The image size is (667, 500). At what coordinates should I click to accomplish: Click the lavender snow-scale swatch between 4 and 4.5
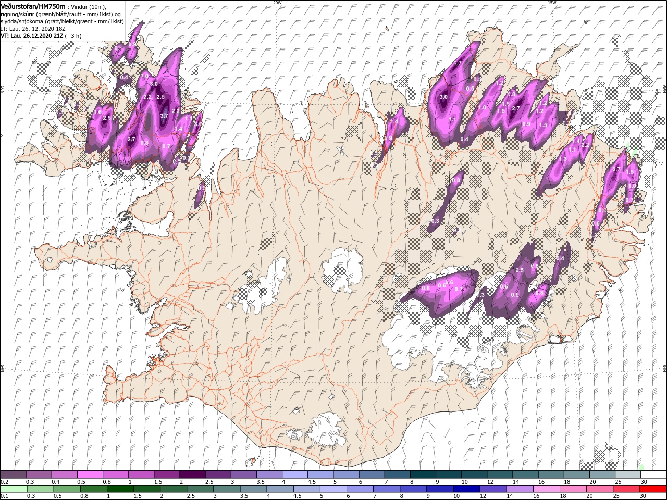294,474
